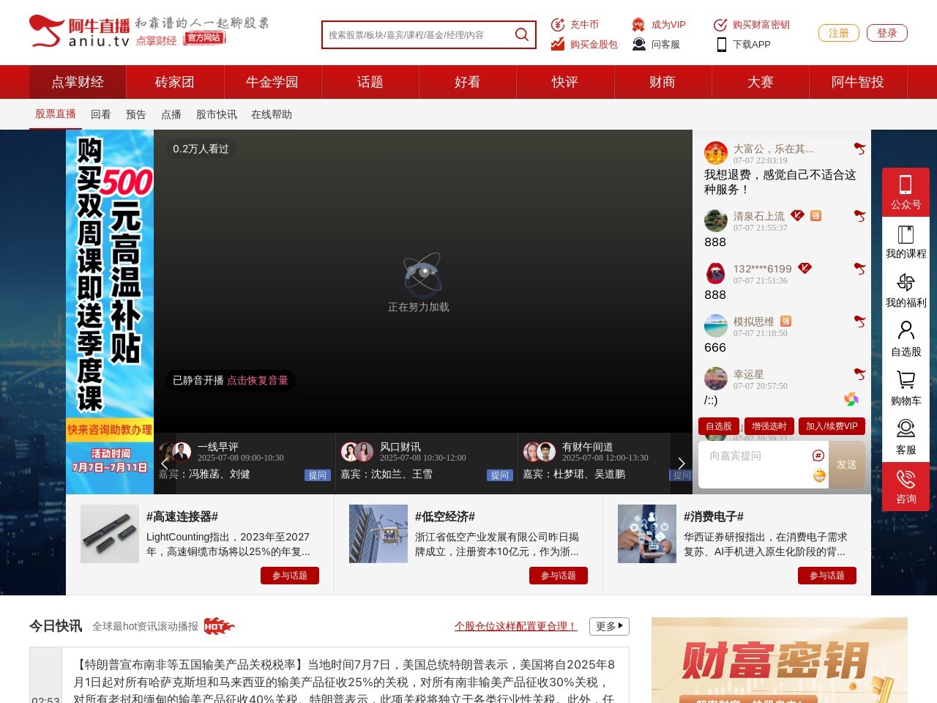Click the 消费电子 topic thumbnail
This screenshot has height=703, width=937.
[647, 534]
